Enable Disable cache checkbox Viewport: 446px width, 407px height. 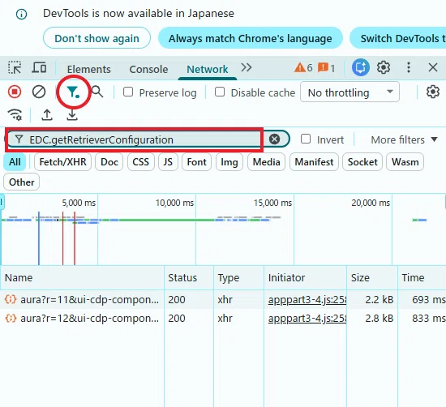[220, 92]
